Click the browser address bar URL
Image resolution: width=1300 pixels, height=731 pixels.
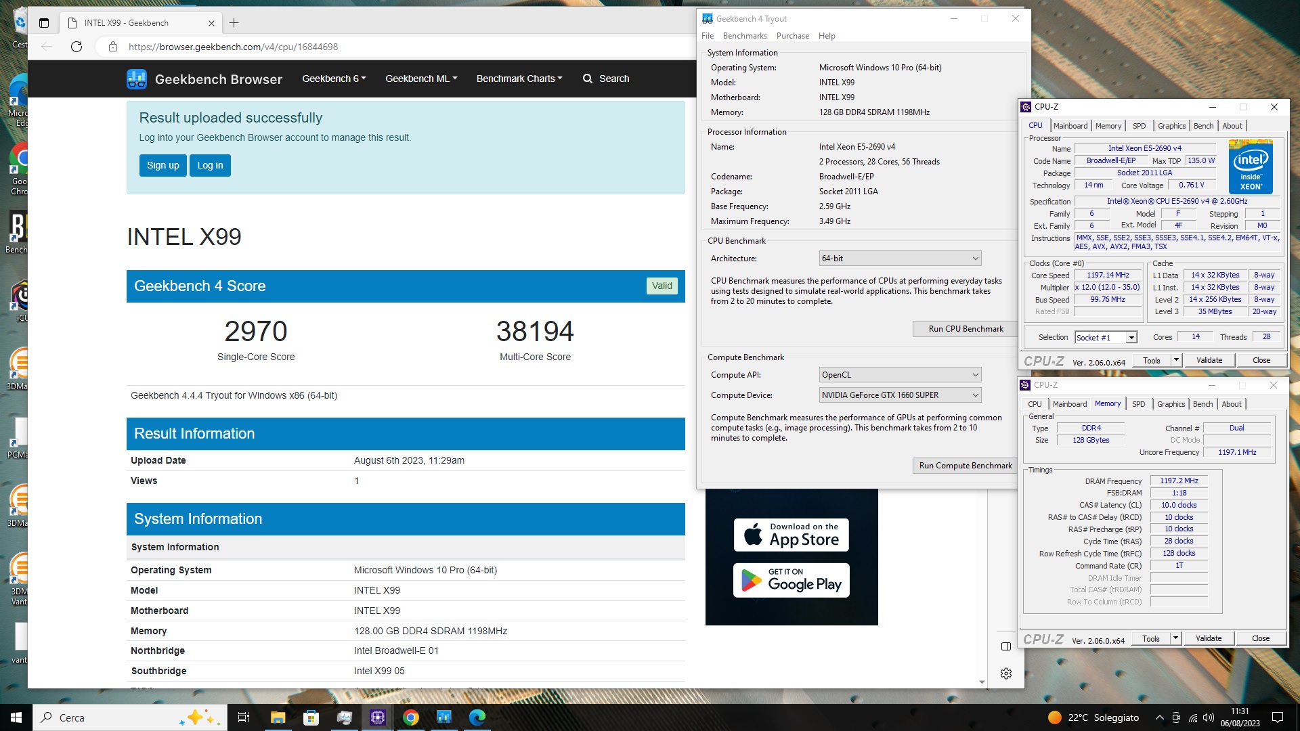[233, 47]
